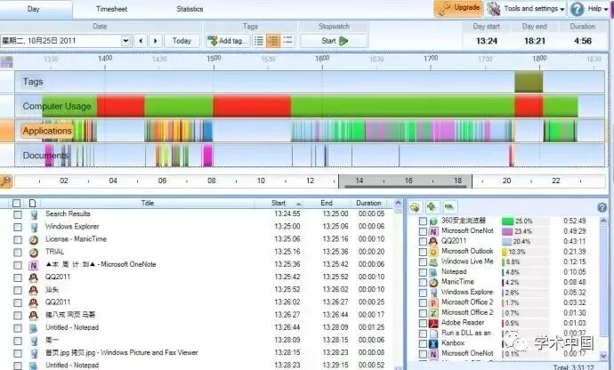The height and width of the screenshot is (370, 614).
Task: Click the green plus icon in summary toolbar
Action: (432, 206)
